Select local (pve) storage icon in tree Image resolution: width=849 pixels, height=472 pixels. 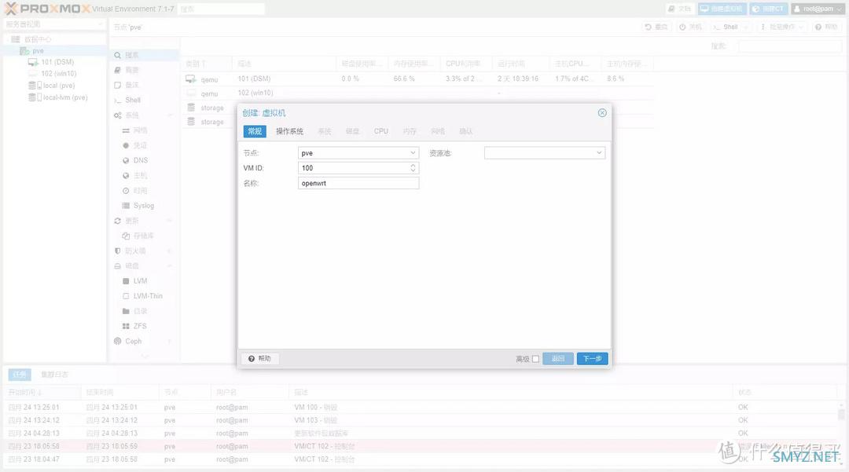35,86
